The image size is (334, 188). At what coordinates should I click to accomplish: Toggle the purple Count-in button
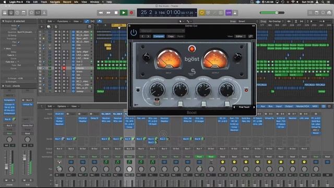coord(229,13)
